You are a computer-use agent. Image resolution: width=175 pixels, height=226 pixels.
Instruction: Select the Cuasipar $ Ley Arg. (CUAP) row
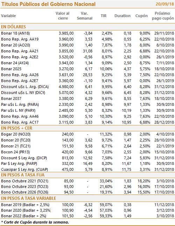coord(87,169)
